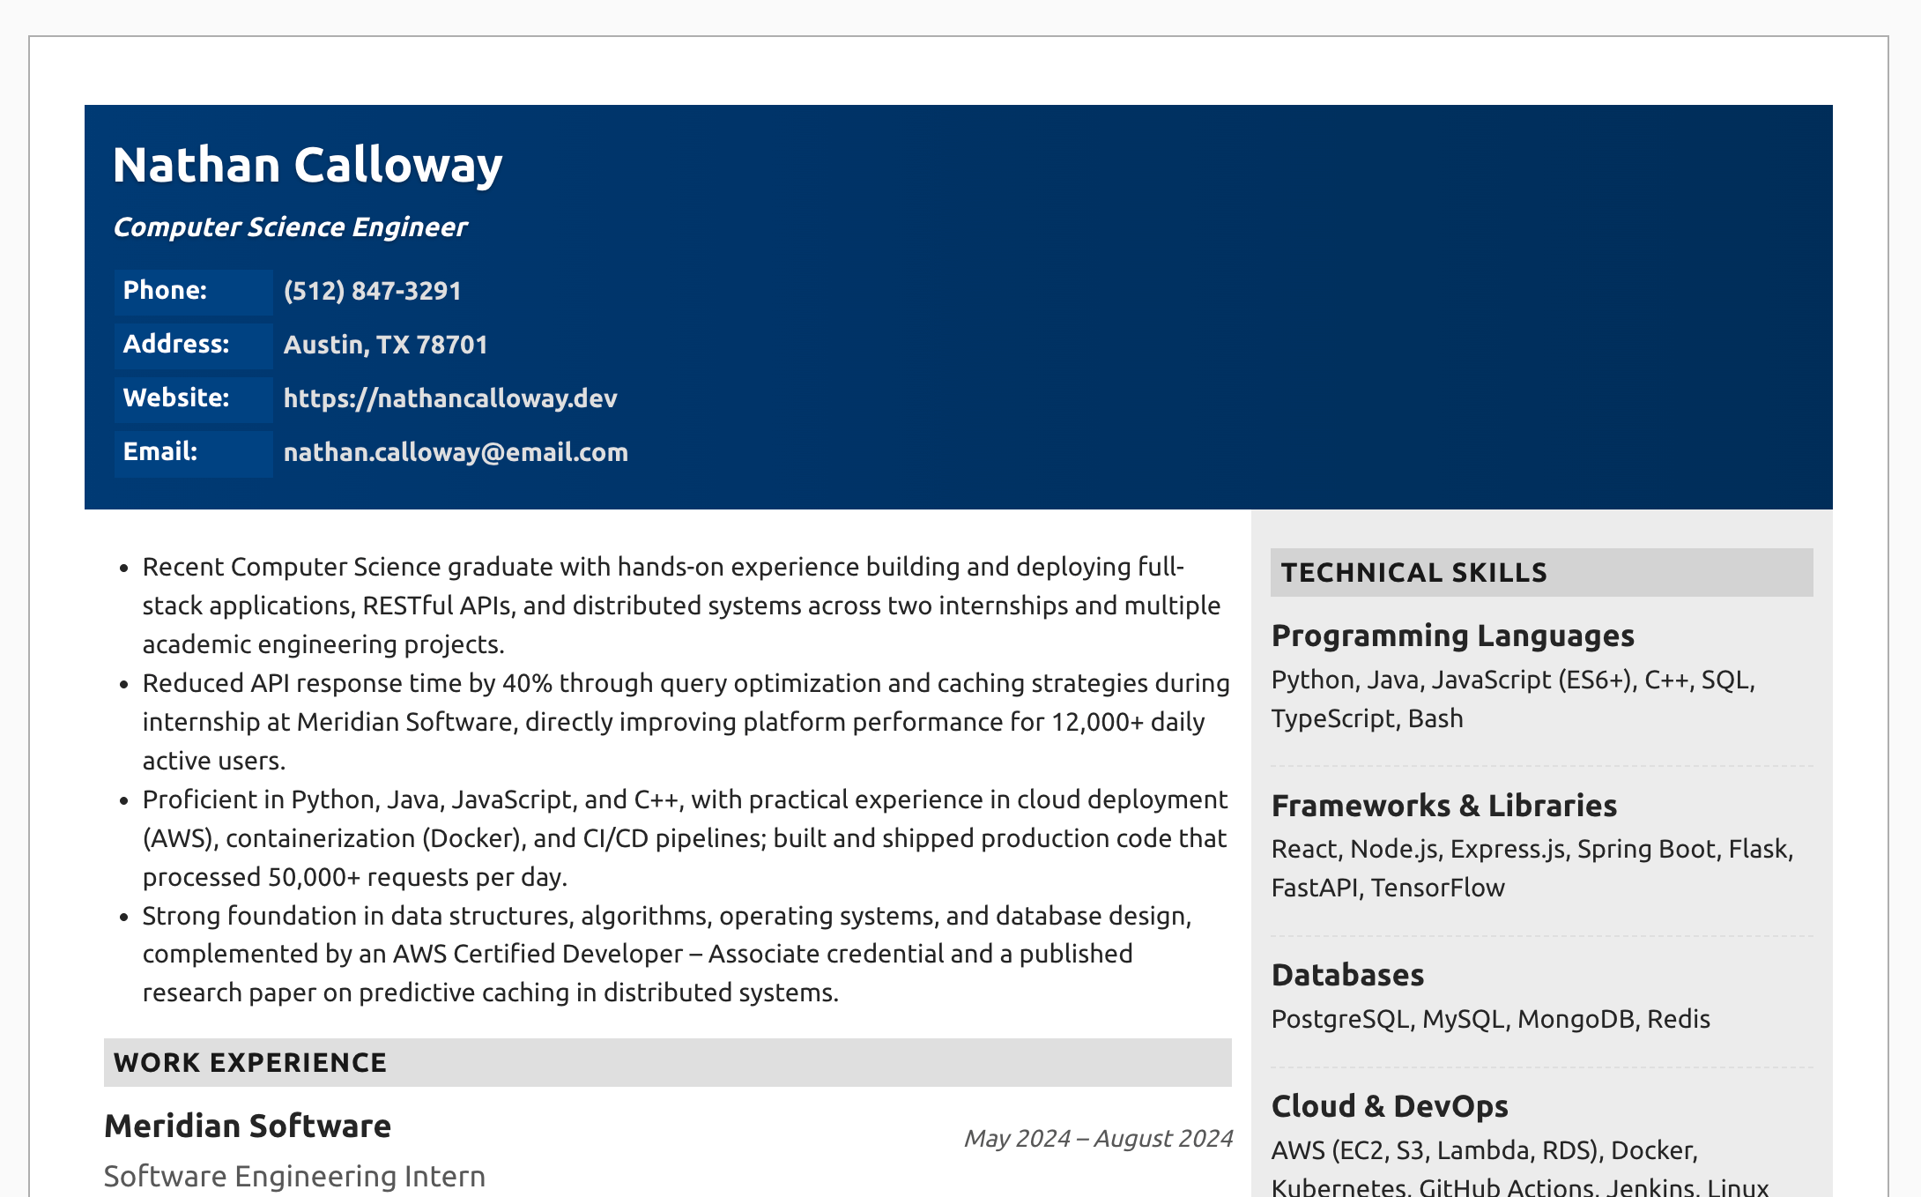The width and height of the screenshot is (1921, 1197).
Task: Click the Programming Languages subheading
Action: pyautogui.click(x=1453, y=636)
